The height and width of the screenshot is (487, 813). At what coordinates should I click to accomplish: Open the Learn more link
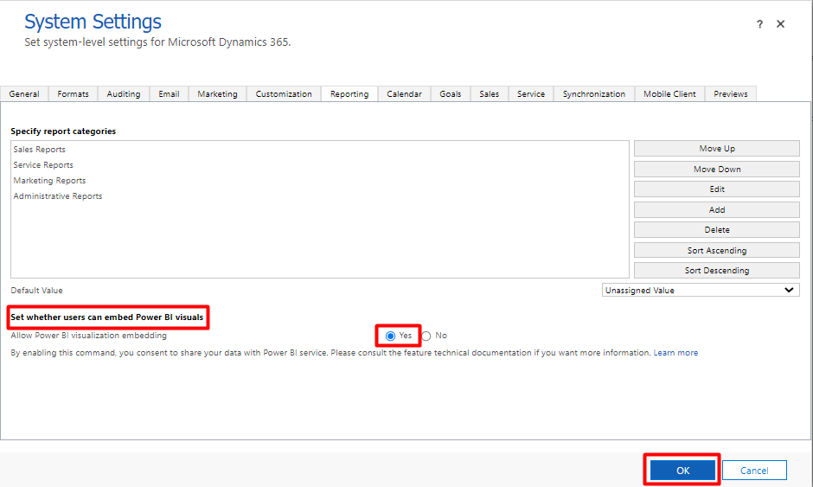pyautogui.click(x=675, y=353)
